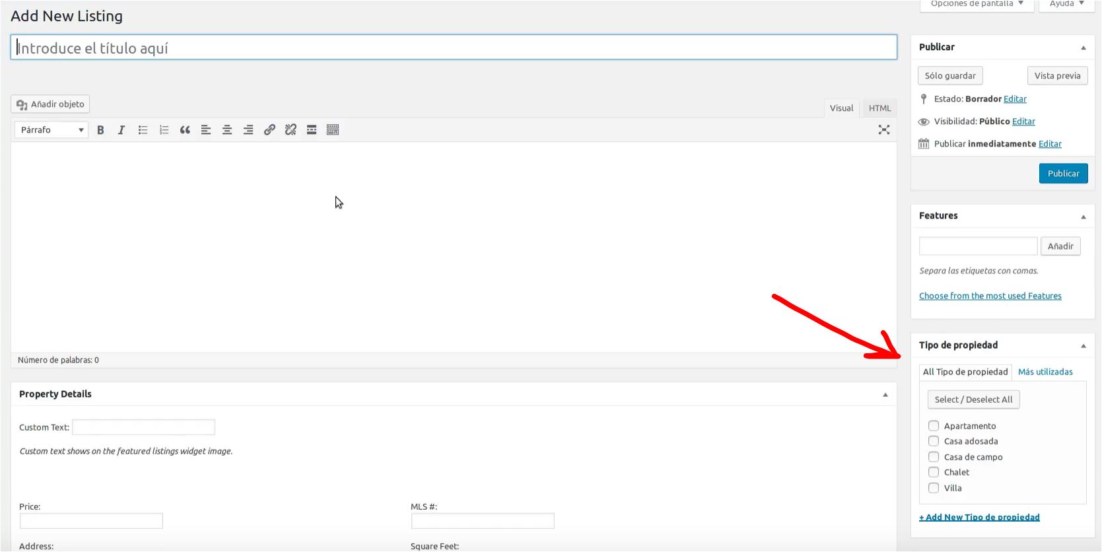Insert a link with the chain icon
This screenshot has height=552, width=1102.
269,130
